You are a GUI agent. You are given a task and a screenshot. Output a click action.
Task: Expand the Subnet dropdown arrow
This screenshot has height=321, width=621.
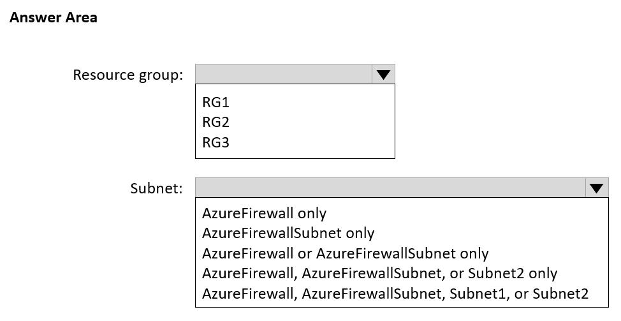[x=596, y=188]
